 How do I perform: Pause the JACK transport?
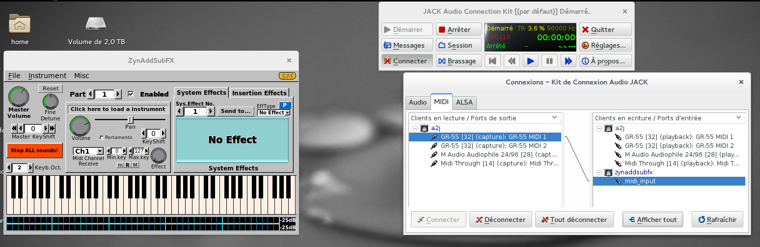(x=549, y=61)
